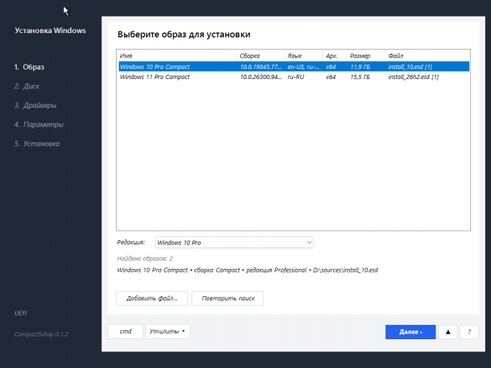Screen dimensions: 491x368
Task: Click Добавить файл... button
Action: pyautogui.click(x=152, y=298)
